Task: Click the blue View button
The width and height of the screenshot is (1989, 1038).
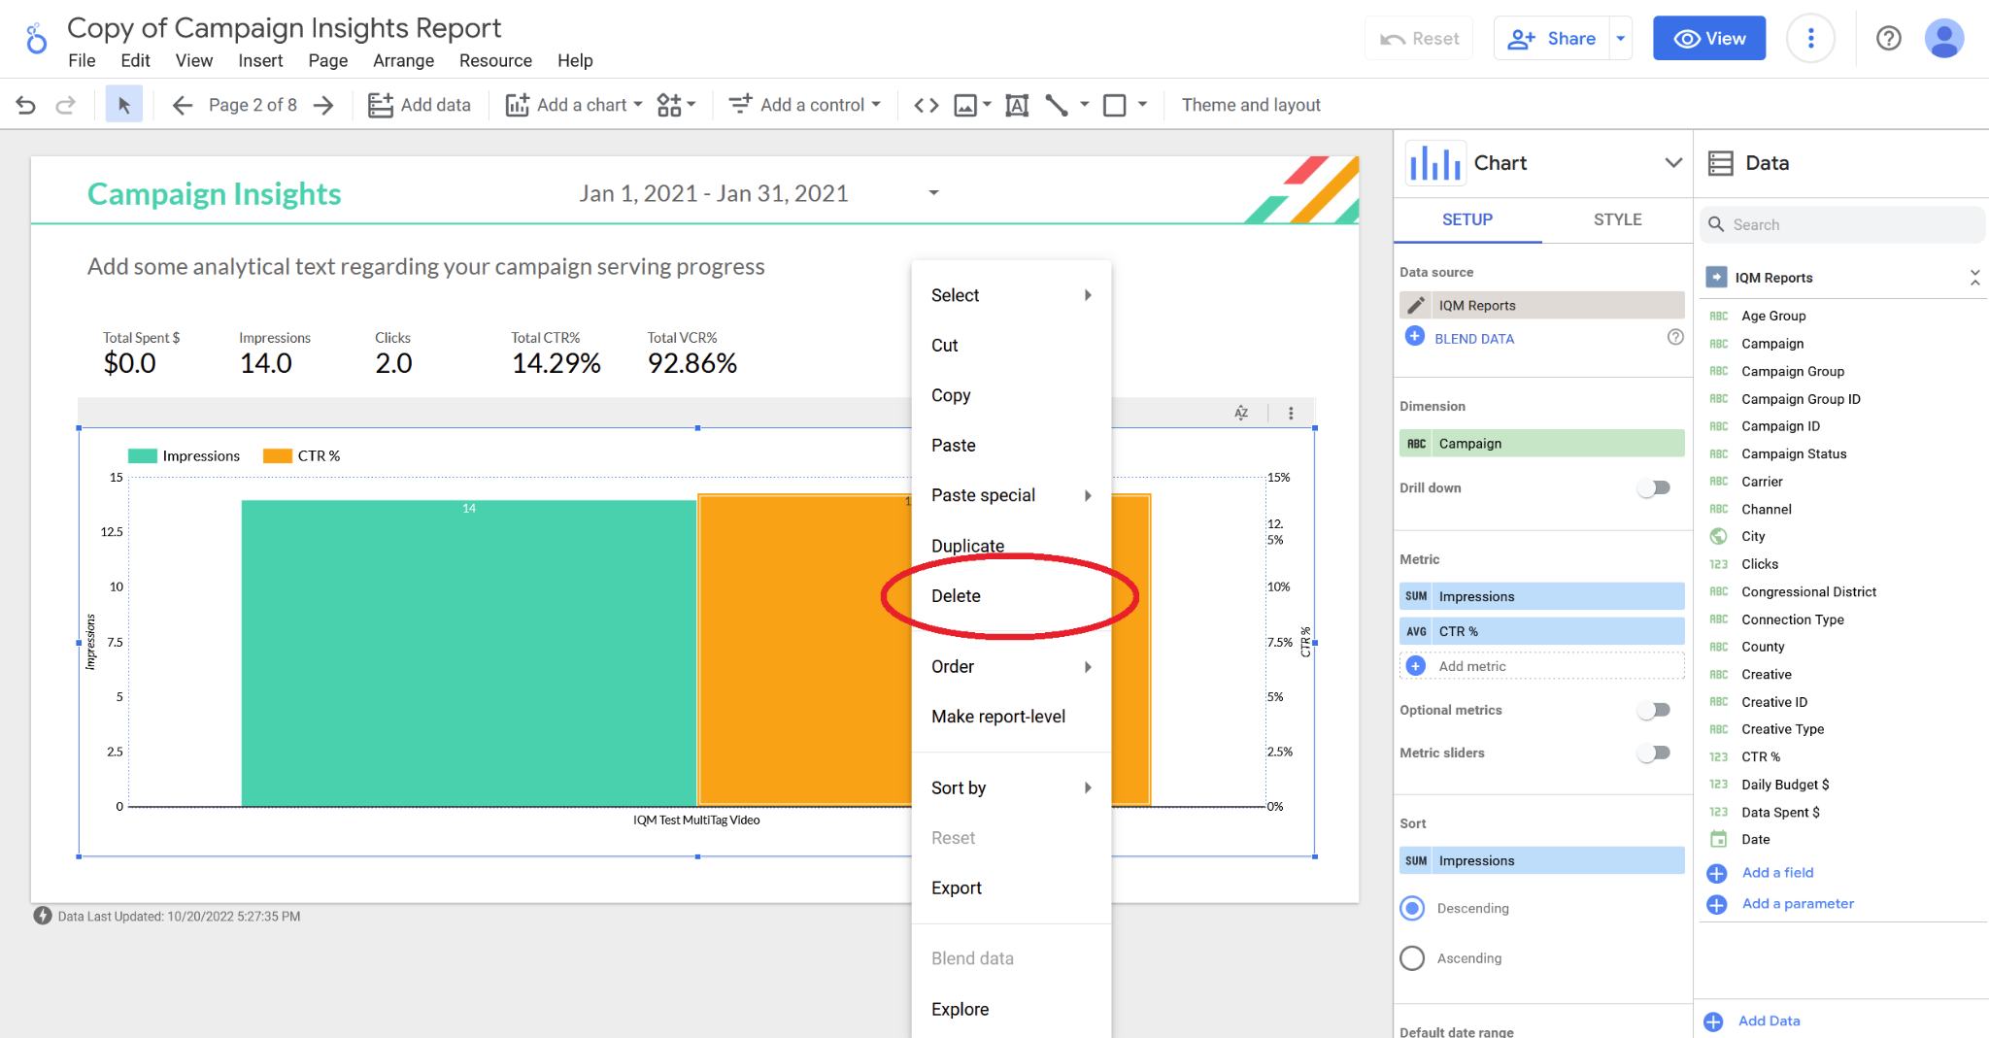Action: pos(1708,39)
